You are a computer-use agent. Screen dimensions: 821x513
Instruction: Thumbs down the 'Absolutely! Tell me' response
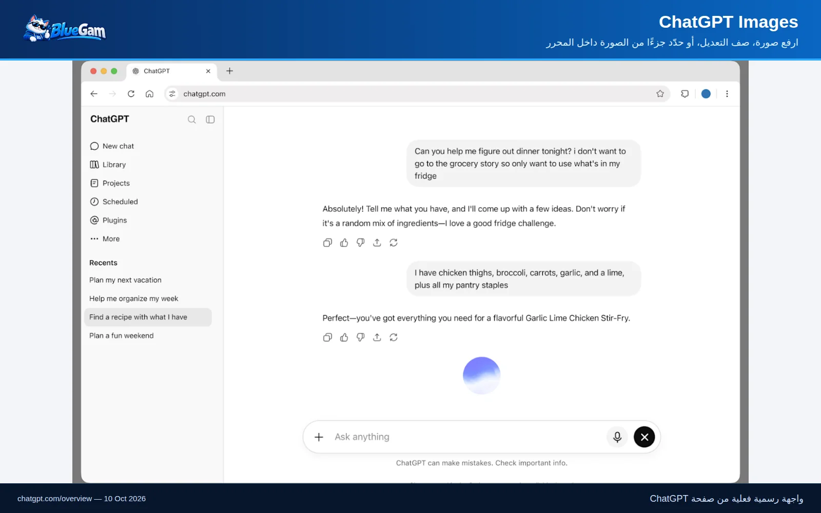pyautogui.click(x=360, y=243)
